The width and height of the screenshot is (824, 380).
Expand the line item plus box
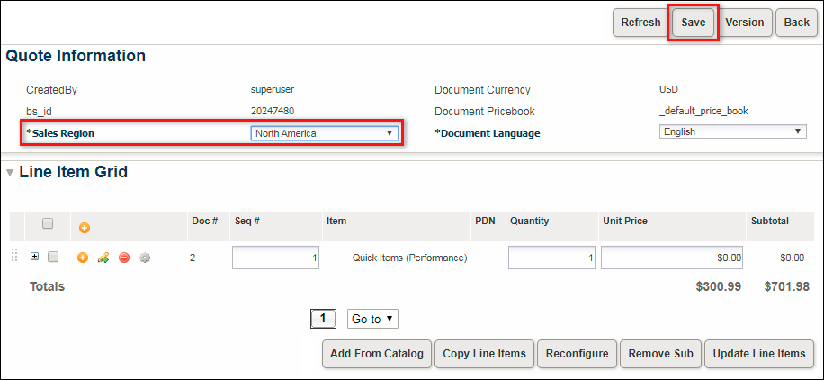(35, 257)
